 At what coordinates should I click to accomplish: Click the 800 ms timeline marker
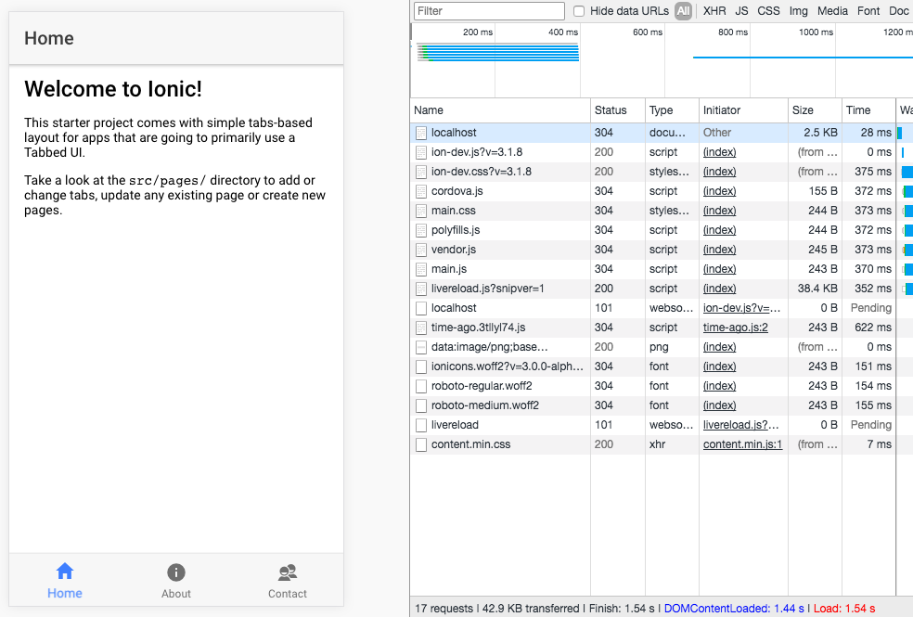click(732, 32)
